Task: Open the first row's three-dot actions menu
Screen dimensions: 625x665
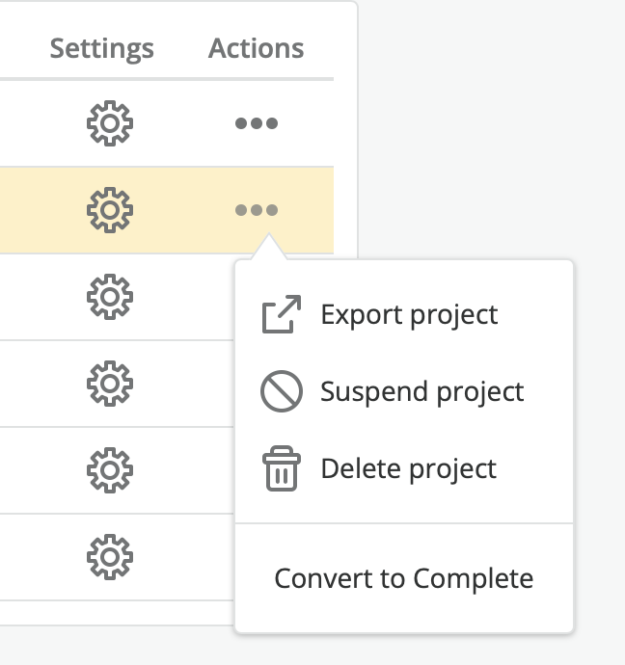Action: 257,123
